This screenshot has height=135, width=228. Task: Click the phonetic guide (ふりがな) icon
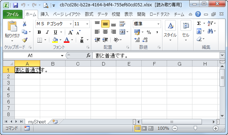point(82,40)
